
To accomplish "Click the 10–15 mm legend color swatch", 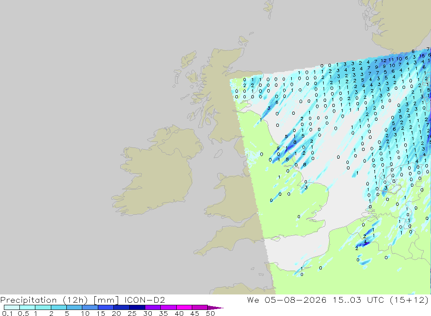I will click(x=90, y=307).
